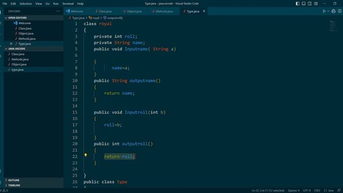The height and width of the screenshot is (193, 343).
Task: Open the Run menu
Action: (x=56, y=4)
